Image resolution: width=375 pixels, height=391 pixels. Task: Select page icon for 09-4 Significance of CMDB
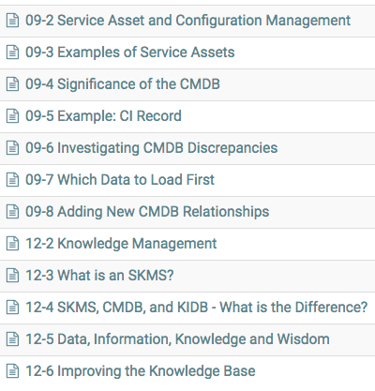tap(12, 84)
